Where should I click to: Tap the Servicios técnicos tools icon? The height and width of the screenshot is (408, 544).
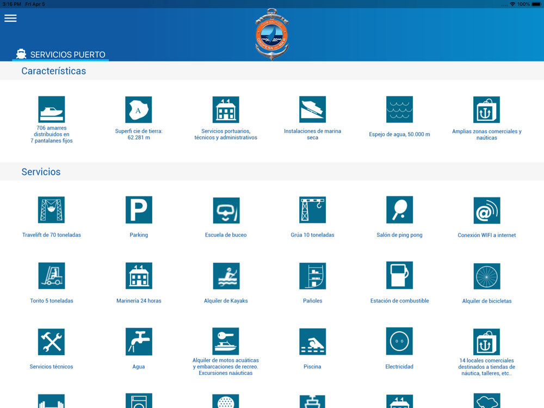click(x=51, y=342)
